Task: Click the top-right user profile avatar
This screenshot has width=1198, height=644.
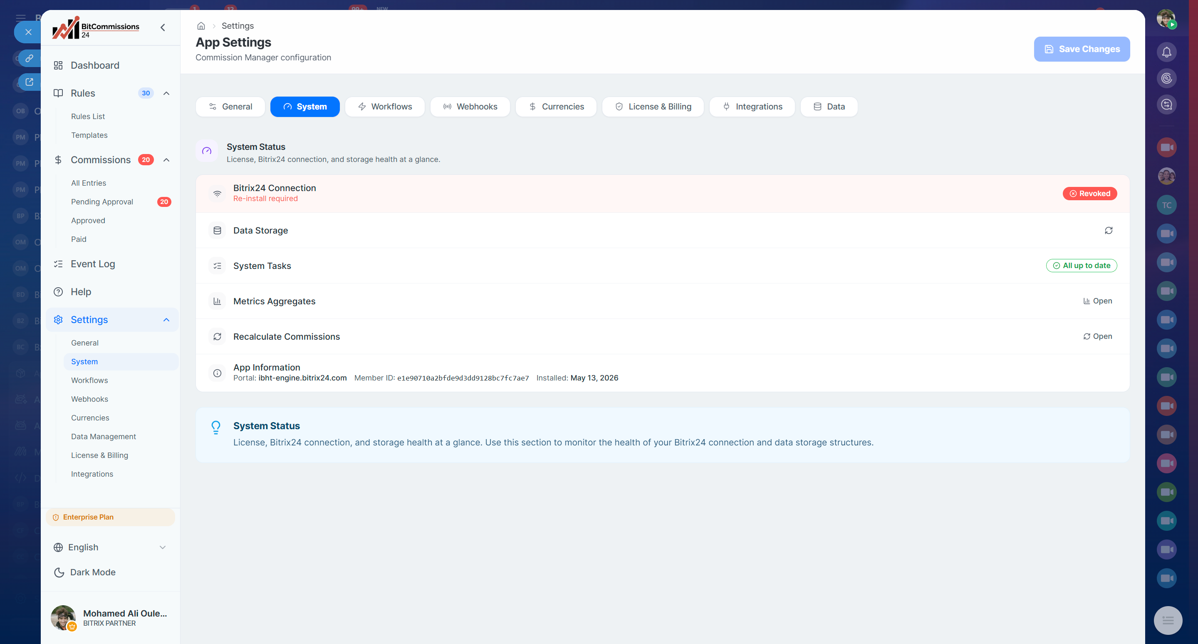Action: pyautogui.click(x=1166, y=18)
